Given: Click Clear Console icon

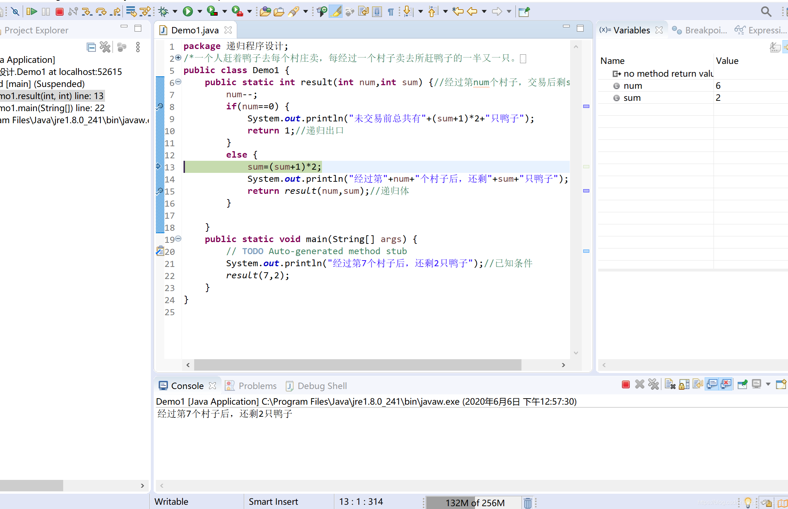Looking at the screenshot, I should 670,384.
